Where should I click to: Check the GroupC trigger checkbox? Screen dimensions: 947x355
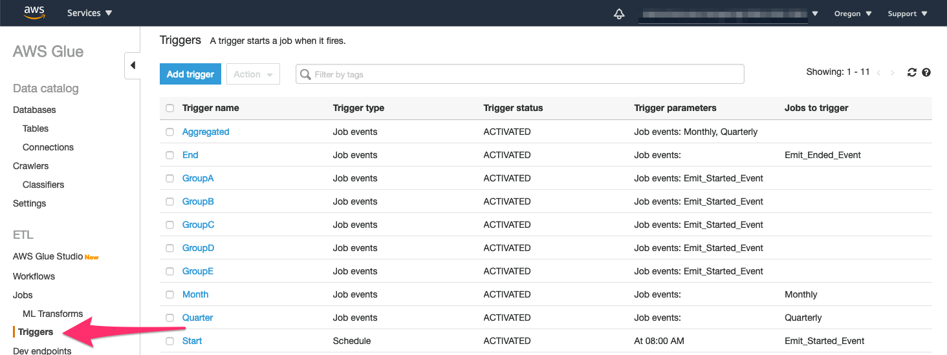pyautogui.click(x=169, y=225)
